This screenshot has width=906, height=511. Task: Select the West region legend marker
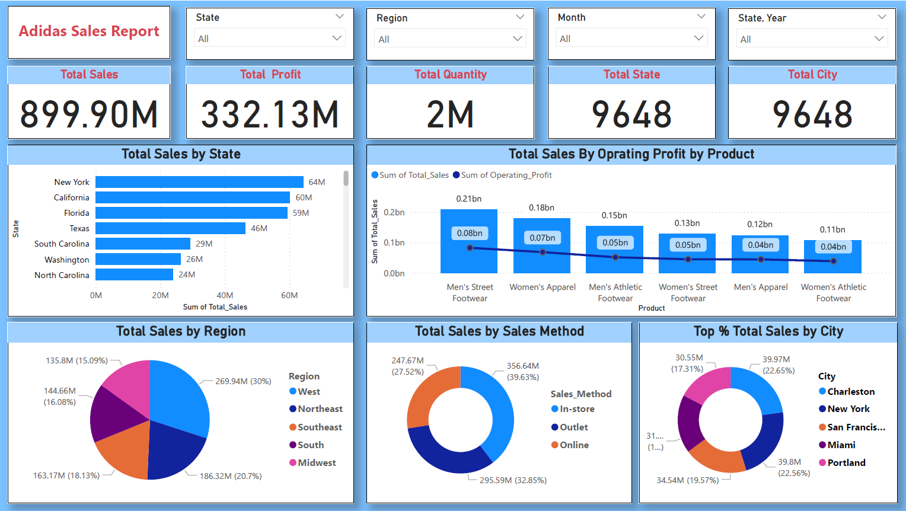coord(293,391)
